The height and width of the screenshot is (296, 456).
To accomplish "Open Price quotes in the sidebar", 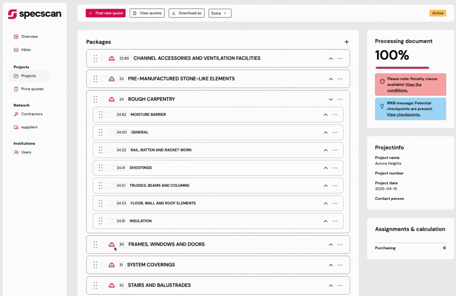I will pyautogui.click(x=29, y=89).
